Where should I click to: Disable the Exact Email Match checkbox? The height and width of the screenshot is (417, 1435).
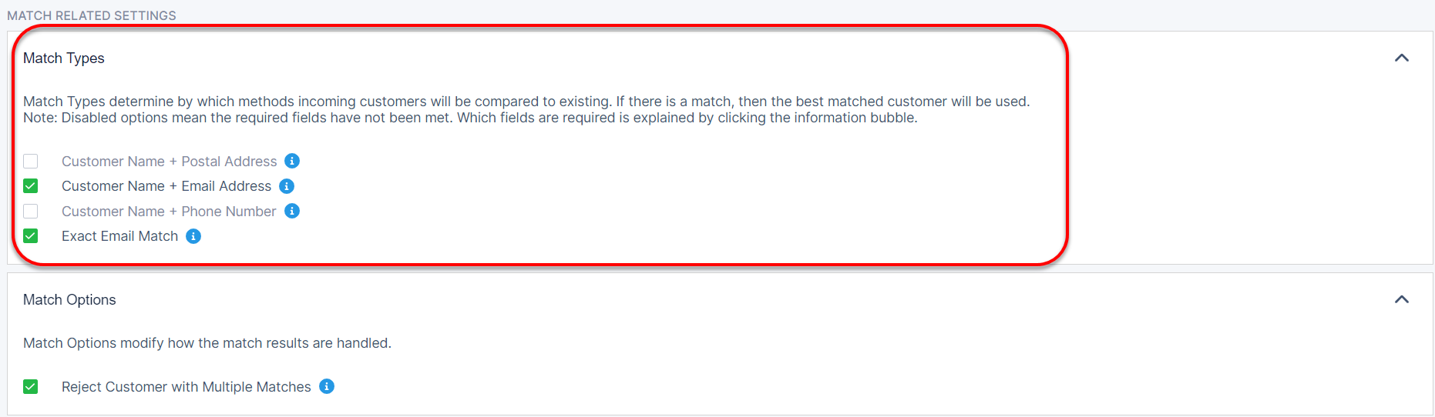click(x=31, y=236)
